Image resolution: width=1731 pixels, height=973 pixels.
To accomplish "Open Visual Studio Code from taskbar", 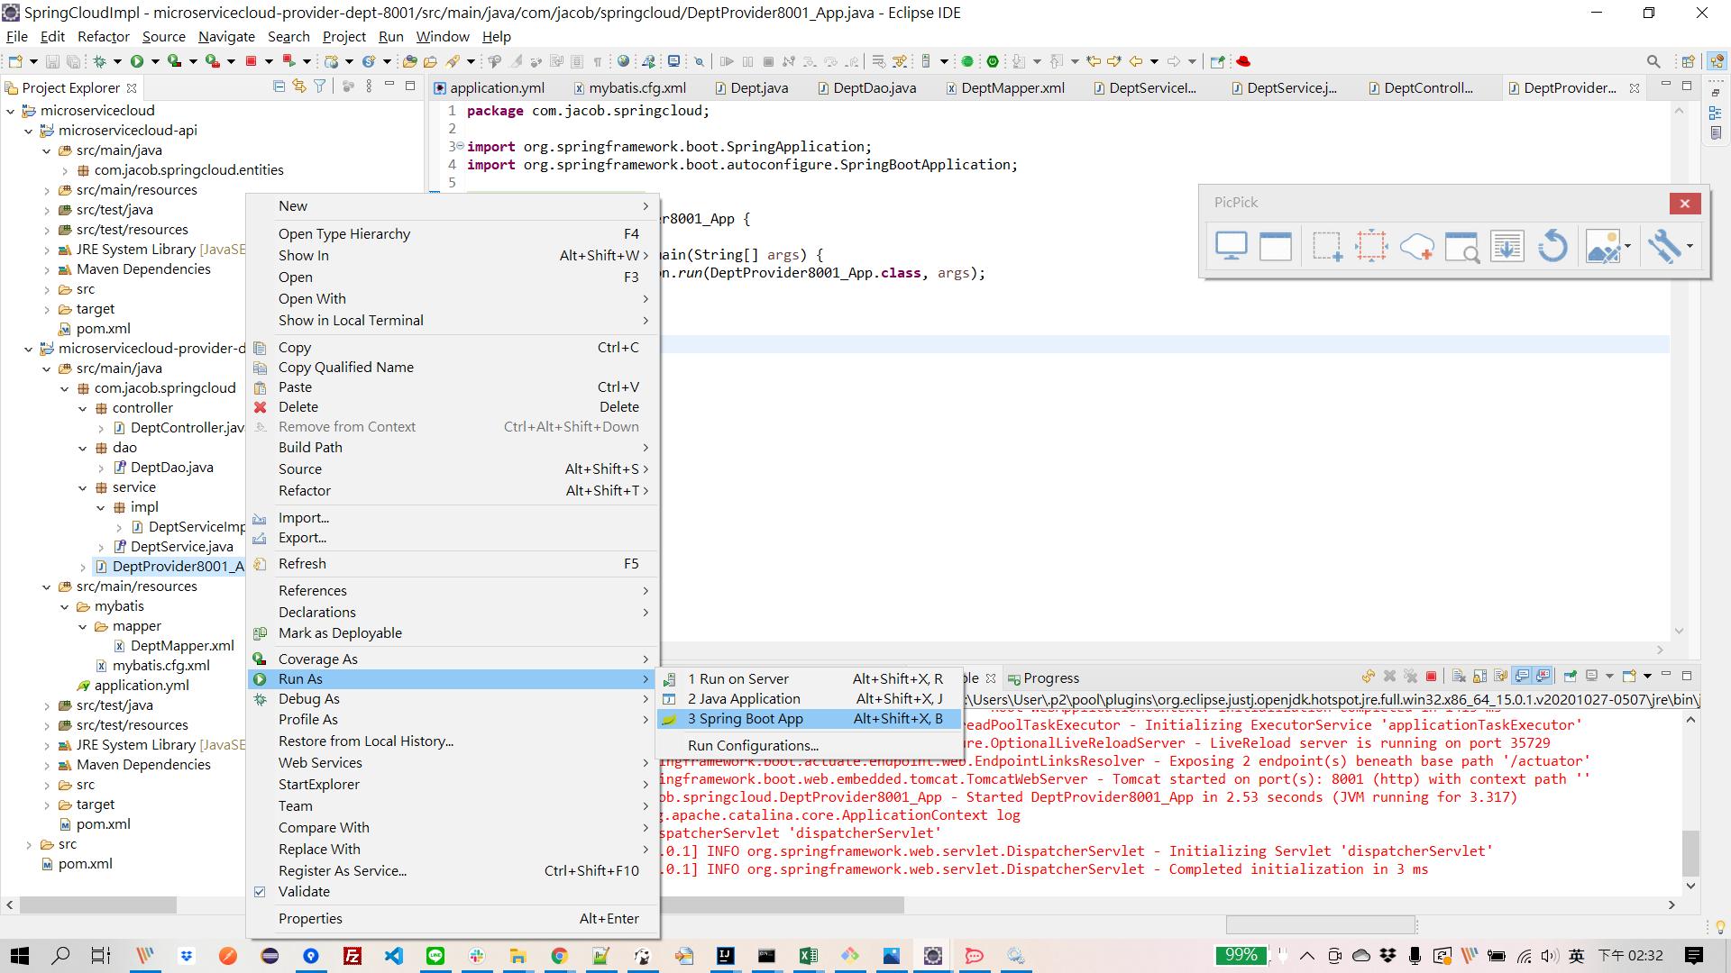I will coord(394,956).
